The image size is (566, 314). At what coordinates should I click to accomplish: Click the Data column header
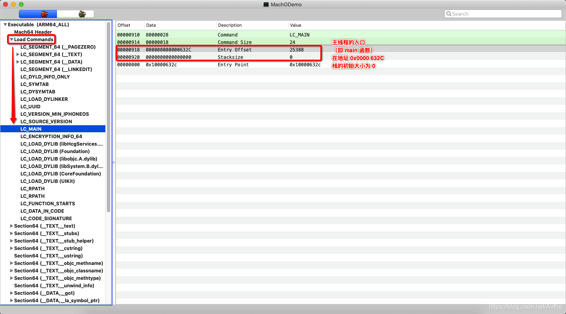[x=180, y=25]
